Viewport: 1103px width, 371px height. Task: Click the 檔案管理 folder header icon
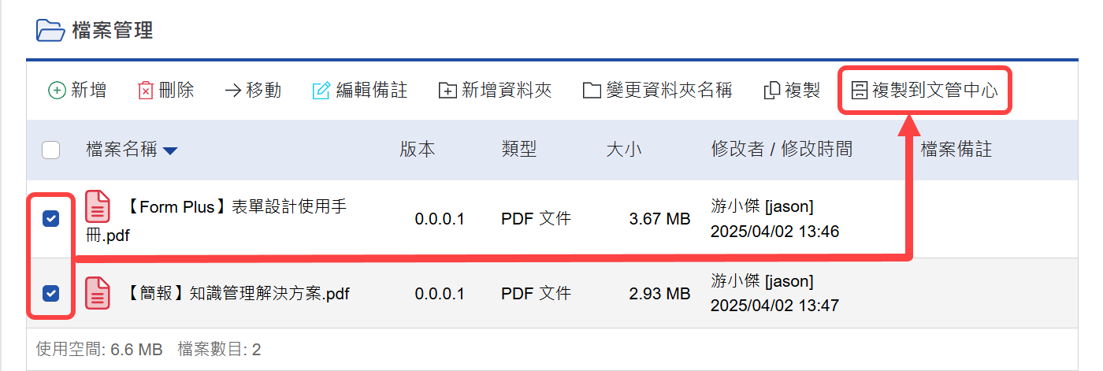point(50,30)
